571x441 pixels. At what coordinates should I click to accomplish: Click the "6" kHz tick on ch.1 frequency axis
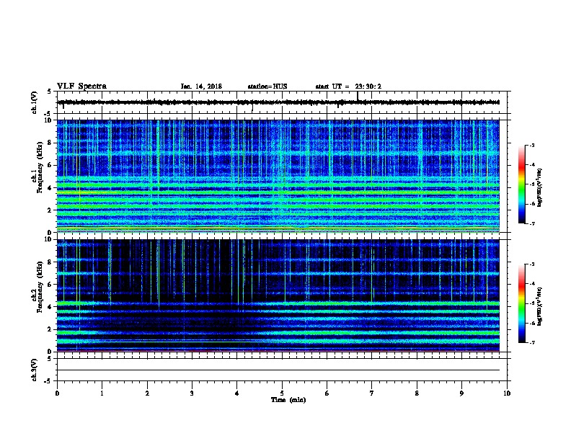tap(50, 165)
